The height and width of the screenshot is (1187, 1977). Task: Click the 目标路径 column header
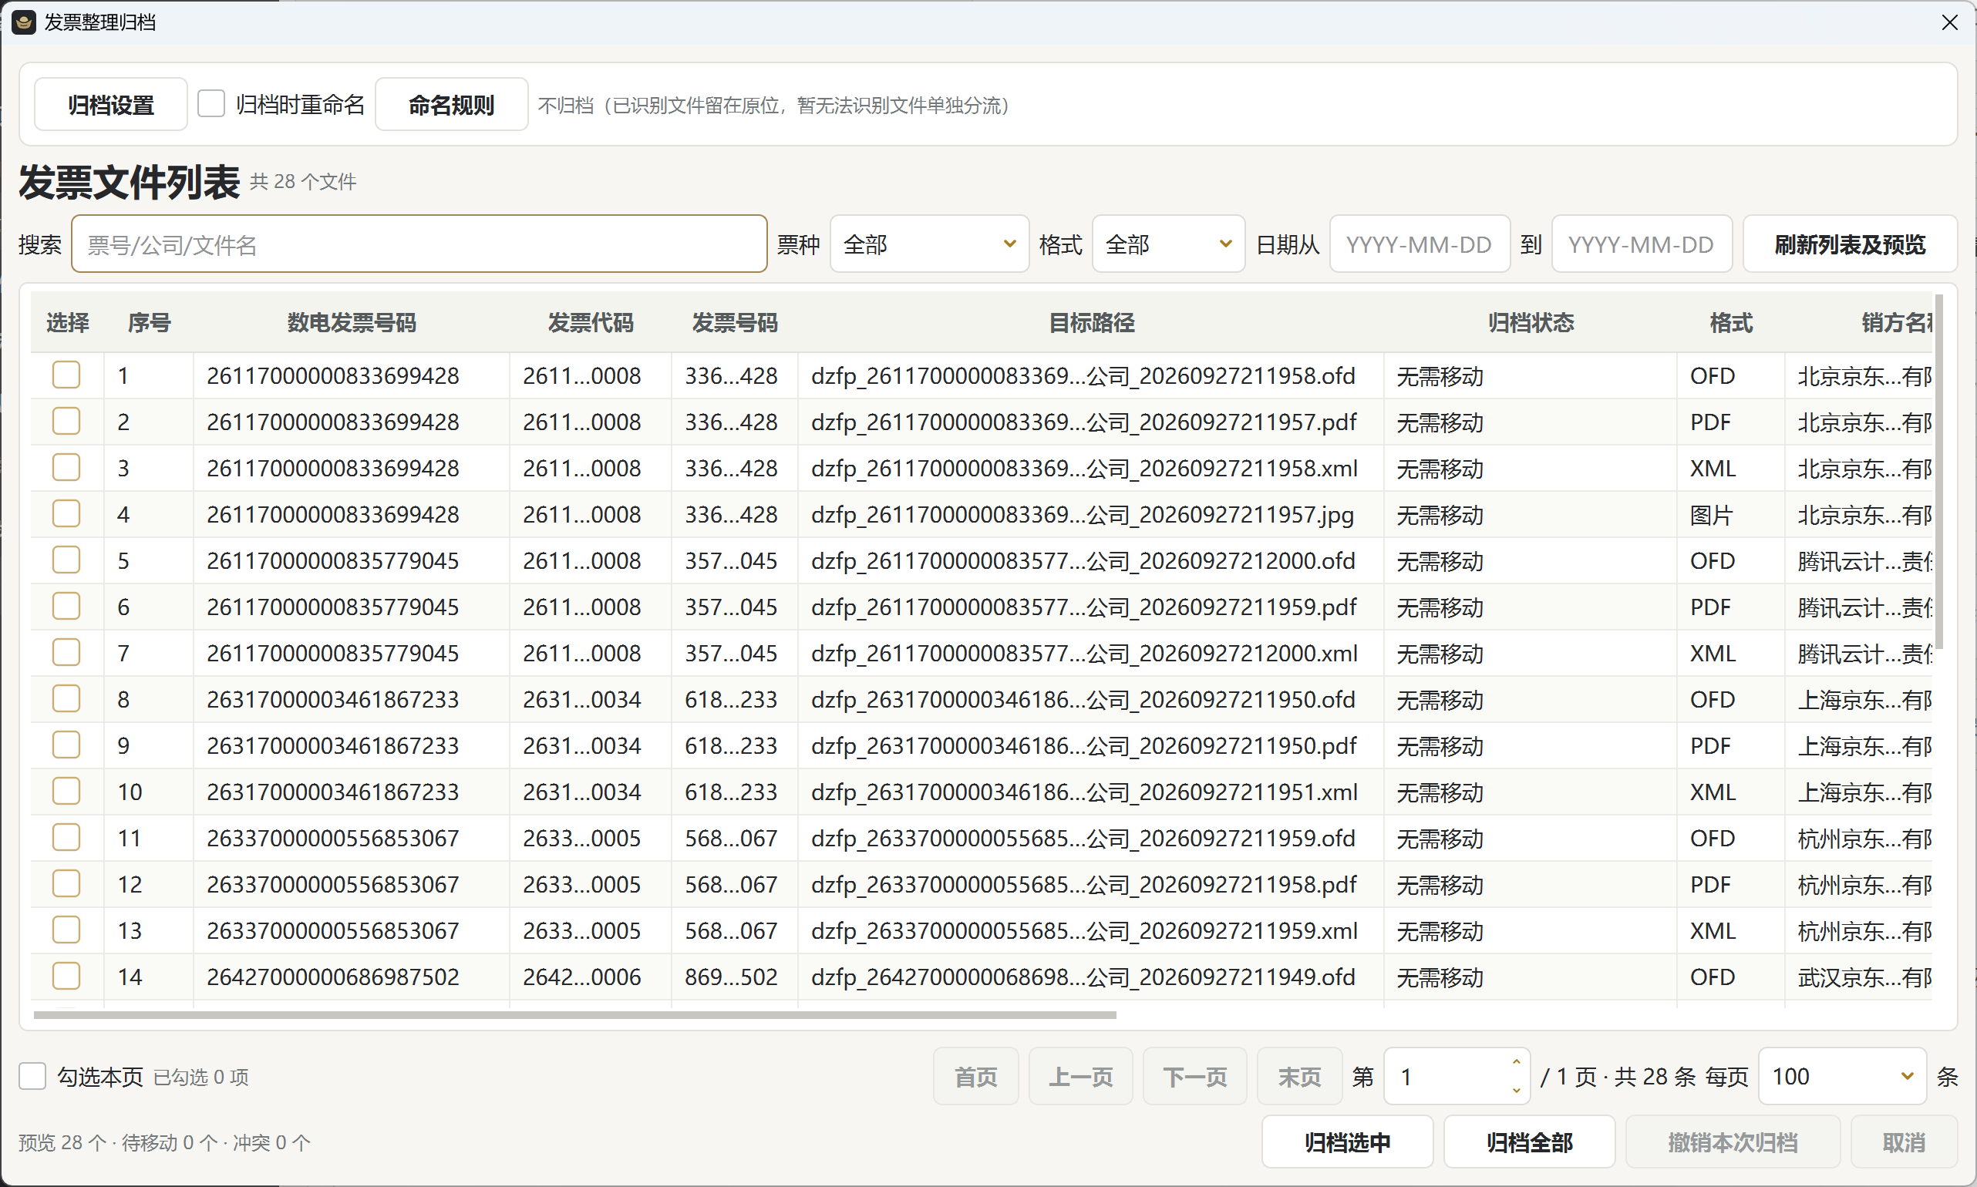[x=1091, y=322]
